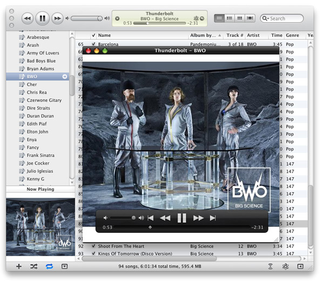Pause playback with main iTunes pause button

pyautogui.click(x=42, y=18)
